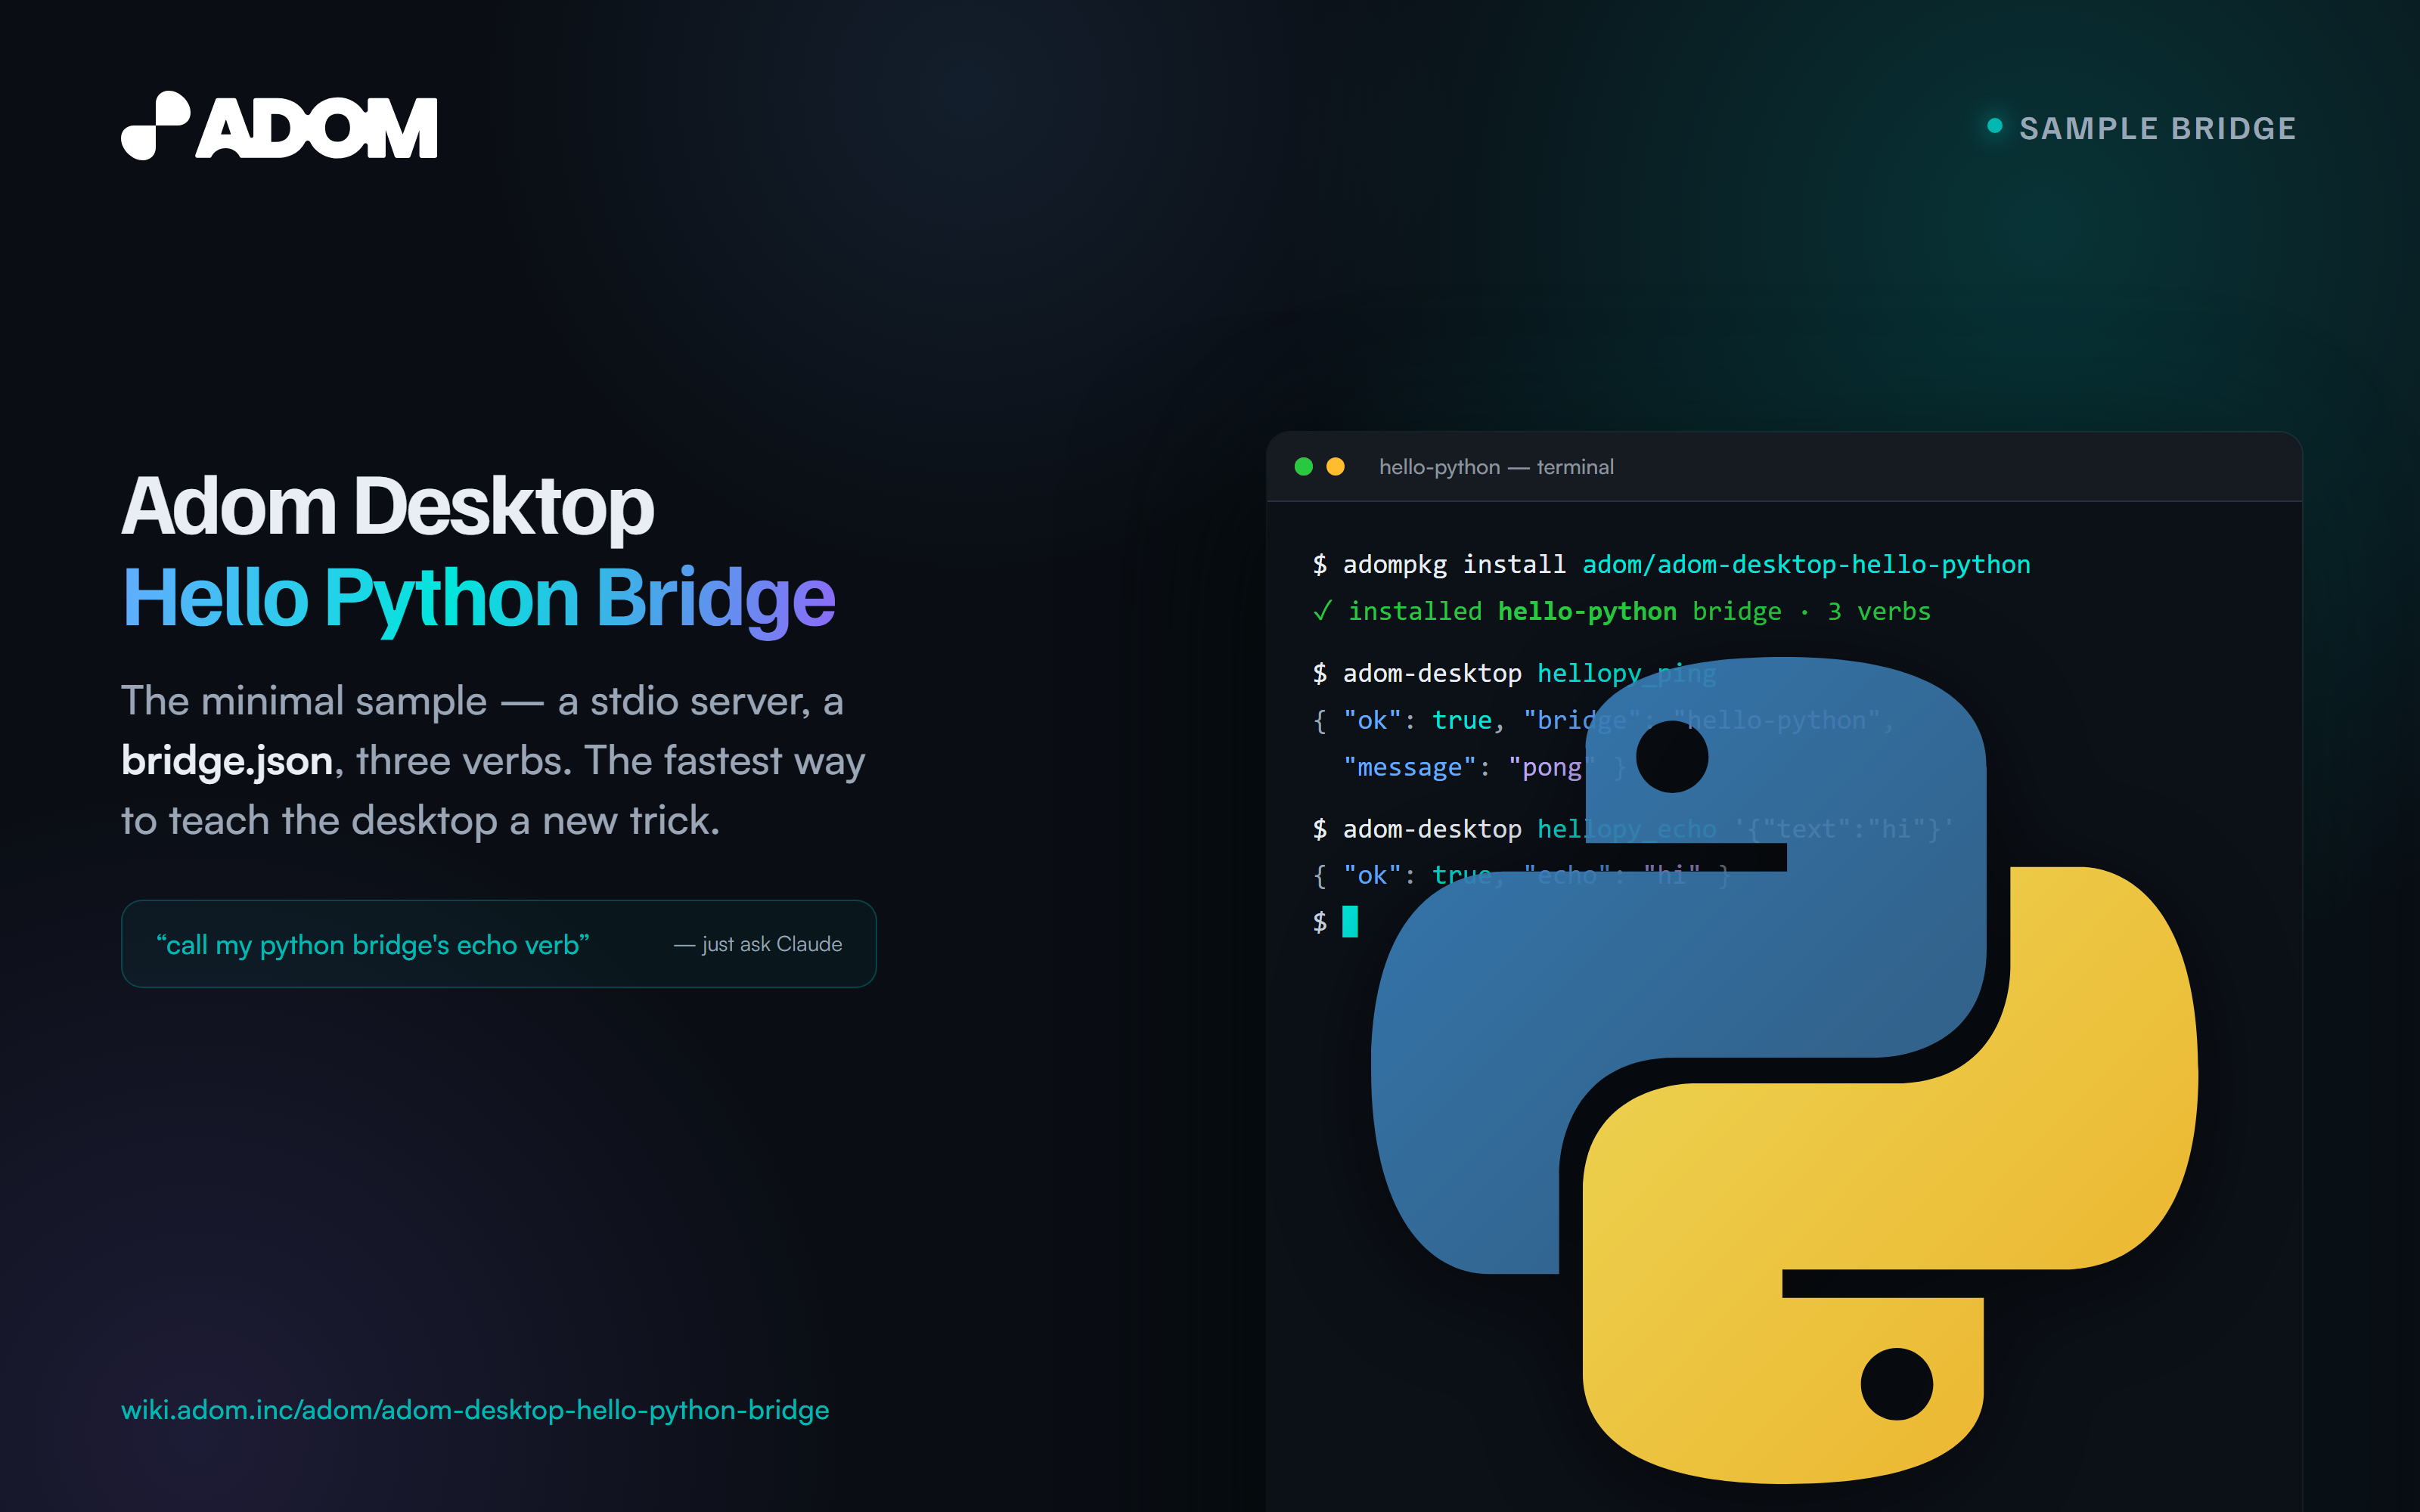Click the green dot in terminal title bar
The image size is (2420, 1512).
pyautogui.click(x=1303, y=467)
